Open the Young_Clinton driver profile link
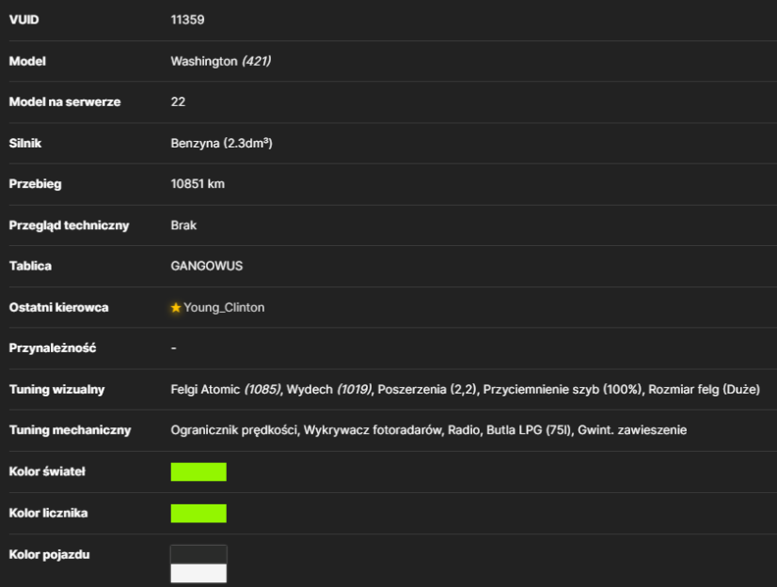 [x=224, y=308]
